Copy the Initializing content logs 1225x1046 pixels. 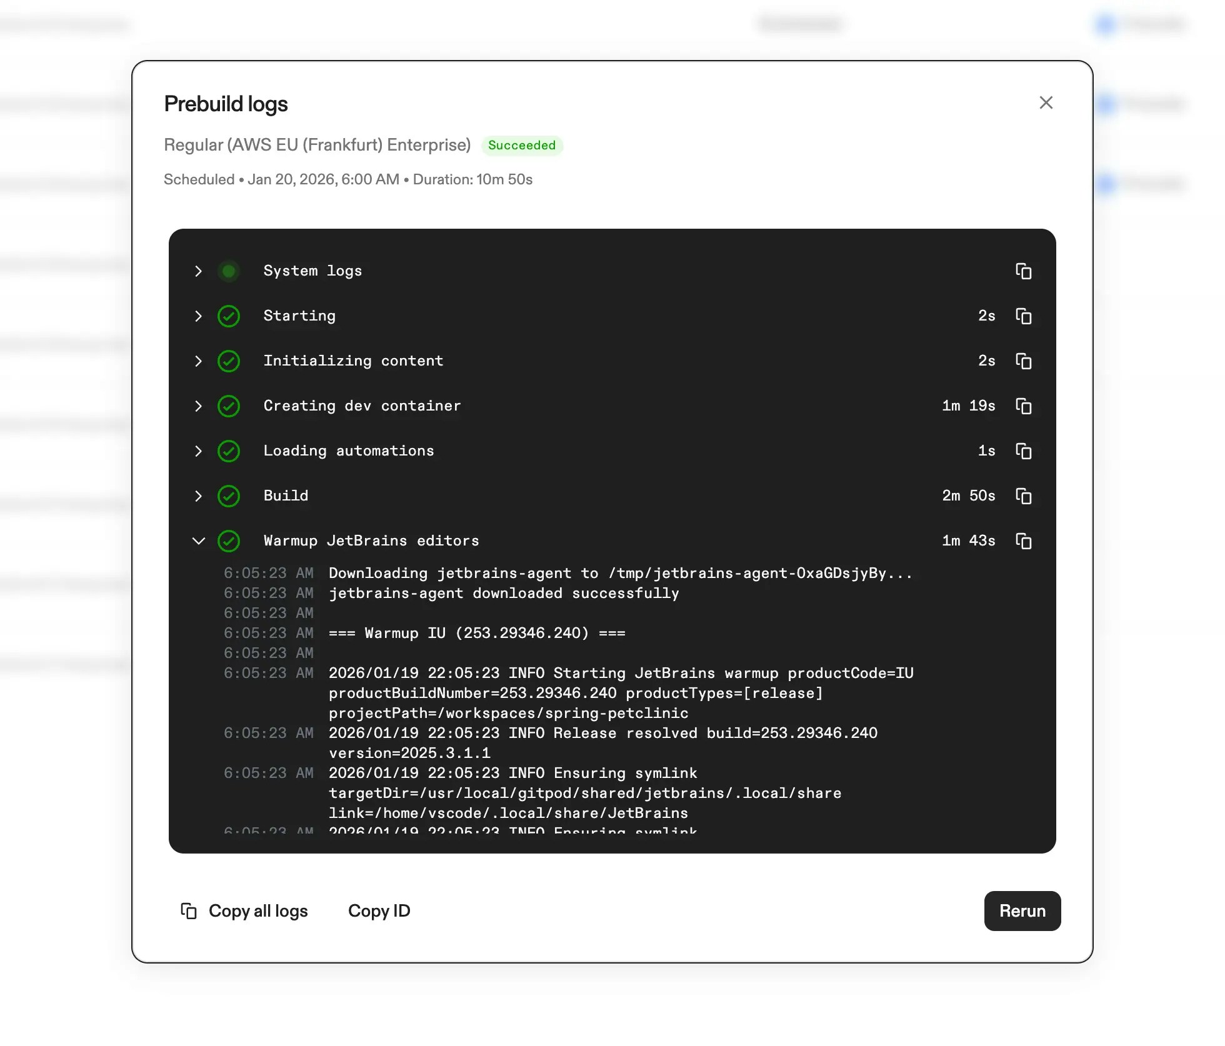coord(1024,361)
